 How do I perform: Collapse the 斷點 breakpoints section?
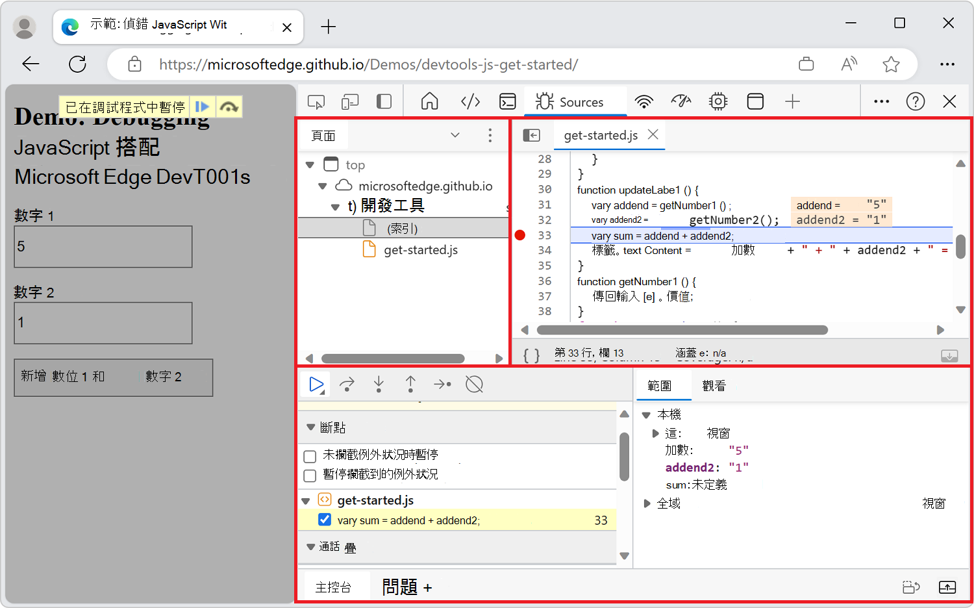pos(310,427)
